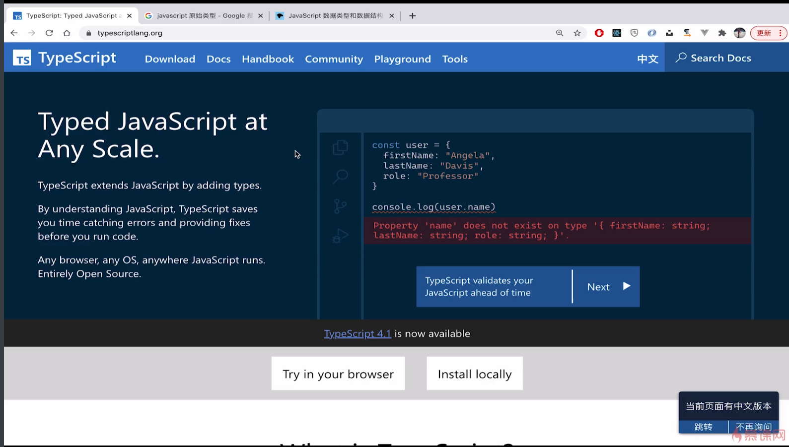This screenshot has height=447, width=789.
Task: Click the role: "Professor" code line
Action: pos(430,176)
